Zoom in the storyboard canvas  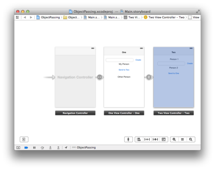coord(190,139)
